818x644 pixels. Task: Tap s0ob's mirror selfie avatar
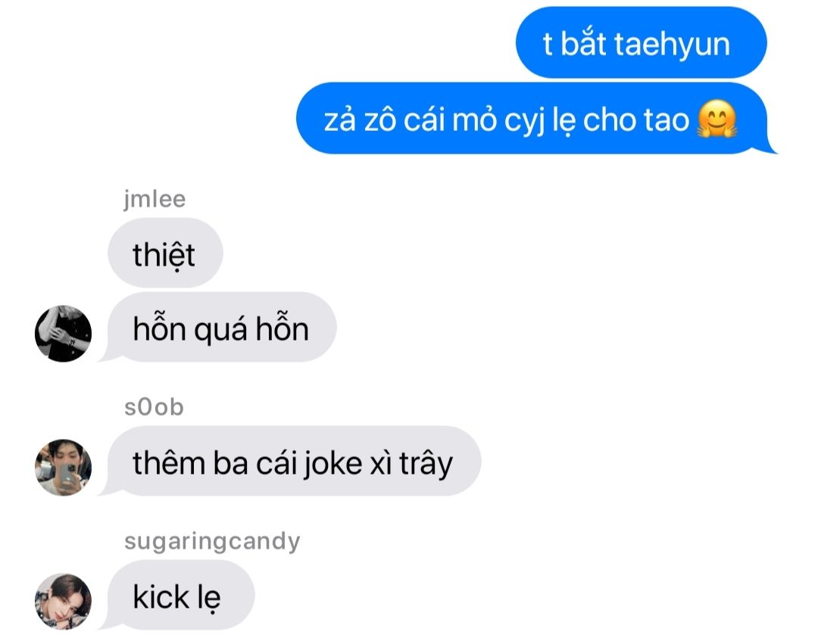point(63,468)
